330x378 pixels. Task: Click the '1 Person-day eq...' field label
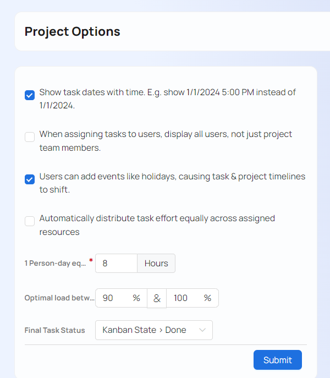click(x=56, y=263)
